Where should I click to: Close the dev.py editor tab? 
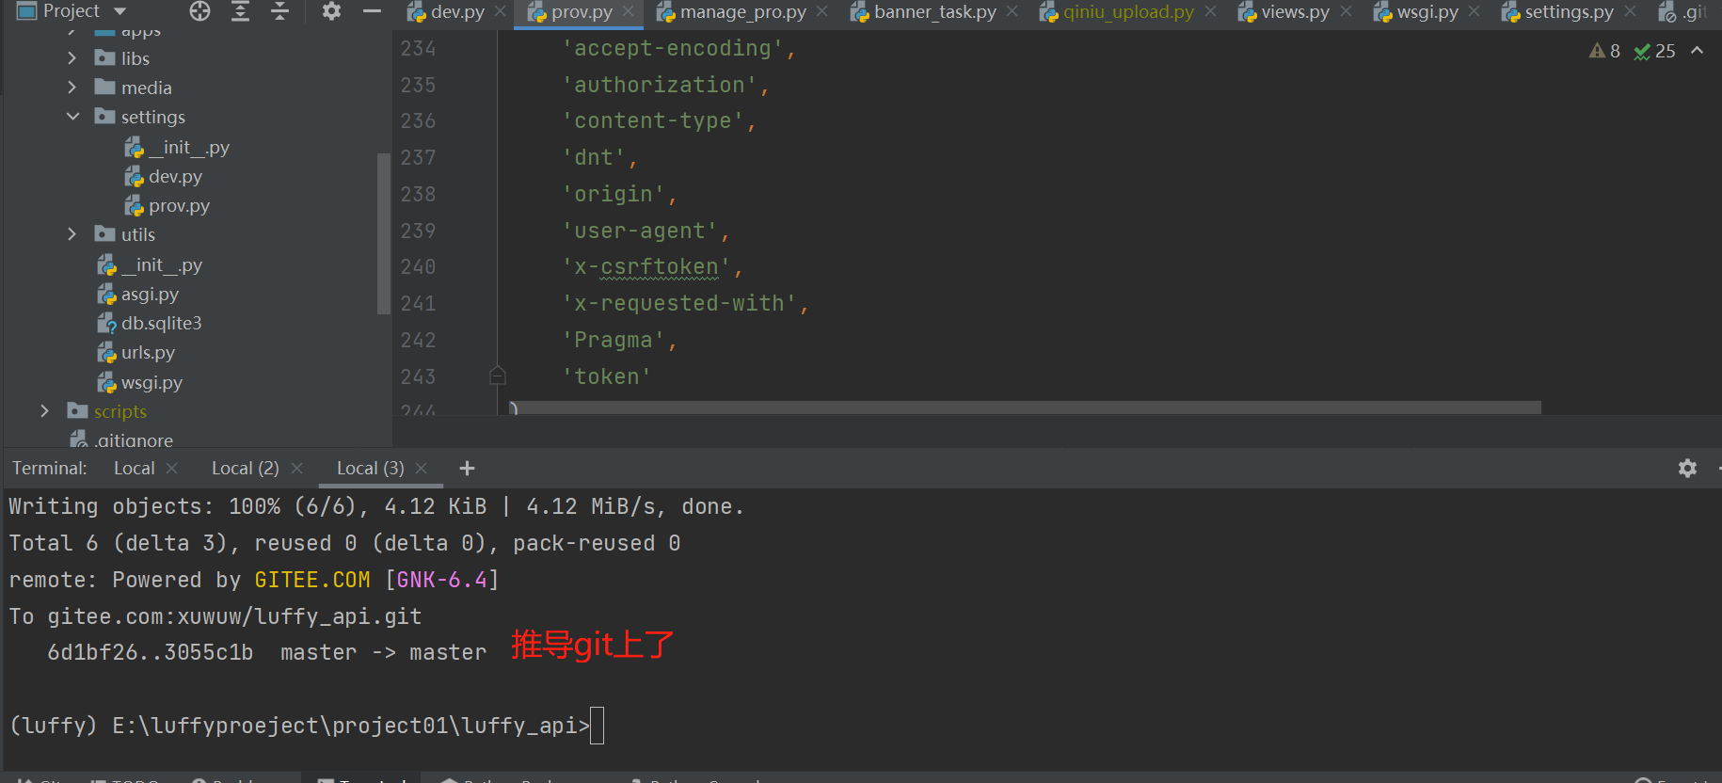(501, 11)
